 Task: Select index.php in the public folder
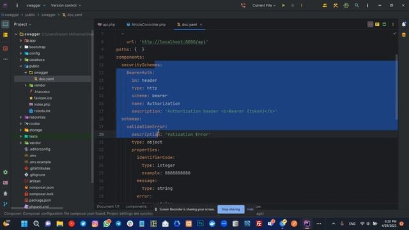coord(42,105)
